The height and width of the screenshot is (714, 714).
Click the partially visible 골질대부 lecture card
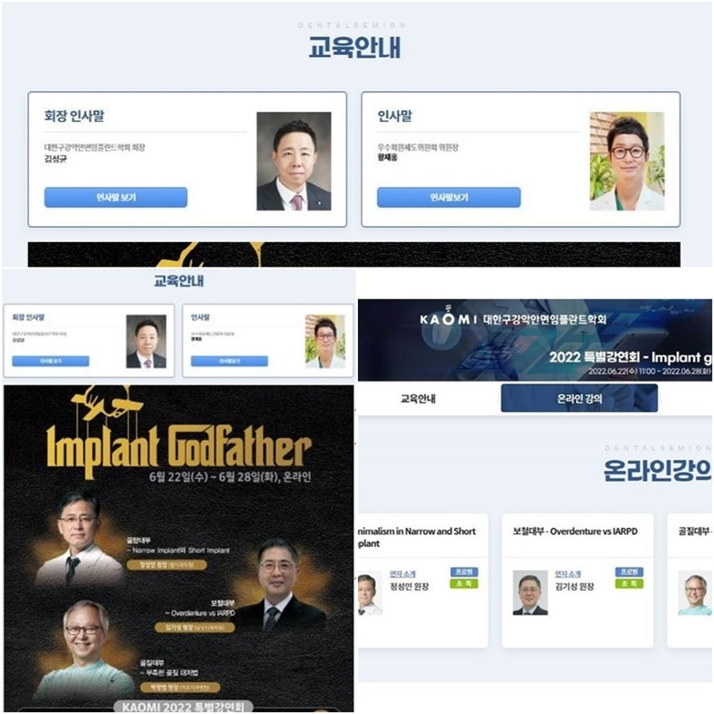(690, 580)
